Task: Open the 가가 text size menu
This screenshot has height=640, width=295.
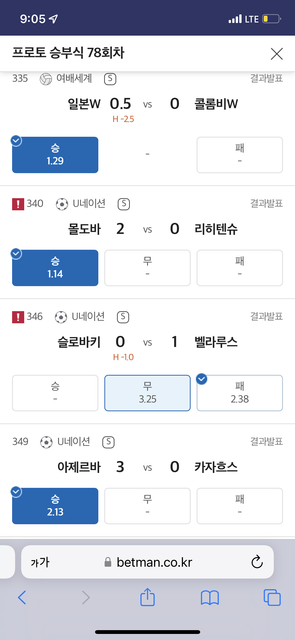Action: tap(40, 562)
